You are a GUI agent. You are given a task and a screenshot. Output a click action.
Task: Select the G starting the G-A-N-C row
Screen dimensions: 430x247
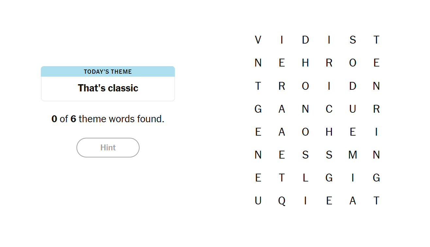(258, 109)
